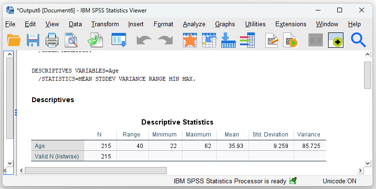Open the Format menu

click(163, 24)
